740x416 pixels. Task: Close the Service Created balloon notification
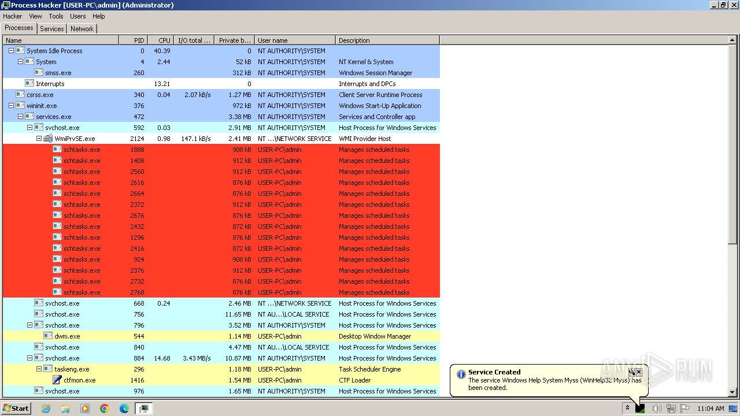pos(639,372)
